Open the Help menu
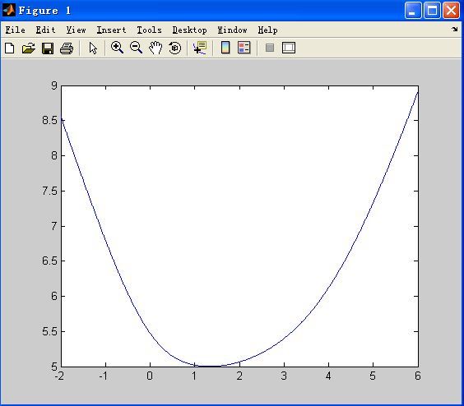This screenshot has height=406, width=464. (267, 30)
